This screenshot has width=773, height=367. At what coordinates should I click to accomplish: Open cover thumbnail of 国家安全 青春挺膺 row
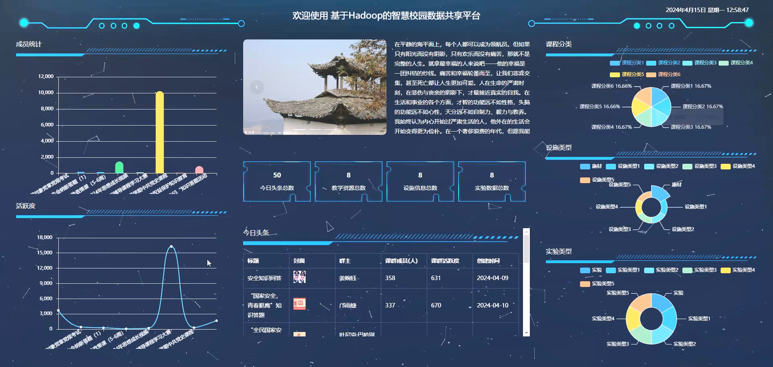300,304
